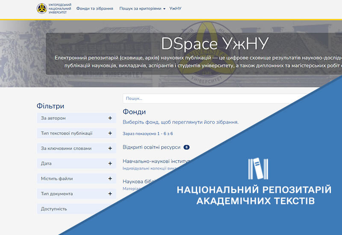
Task: Click the Національний репозитарій академічних текстів caption
Action: click(254, 195)
